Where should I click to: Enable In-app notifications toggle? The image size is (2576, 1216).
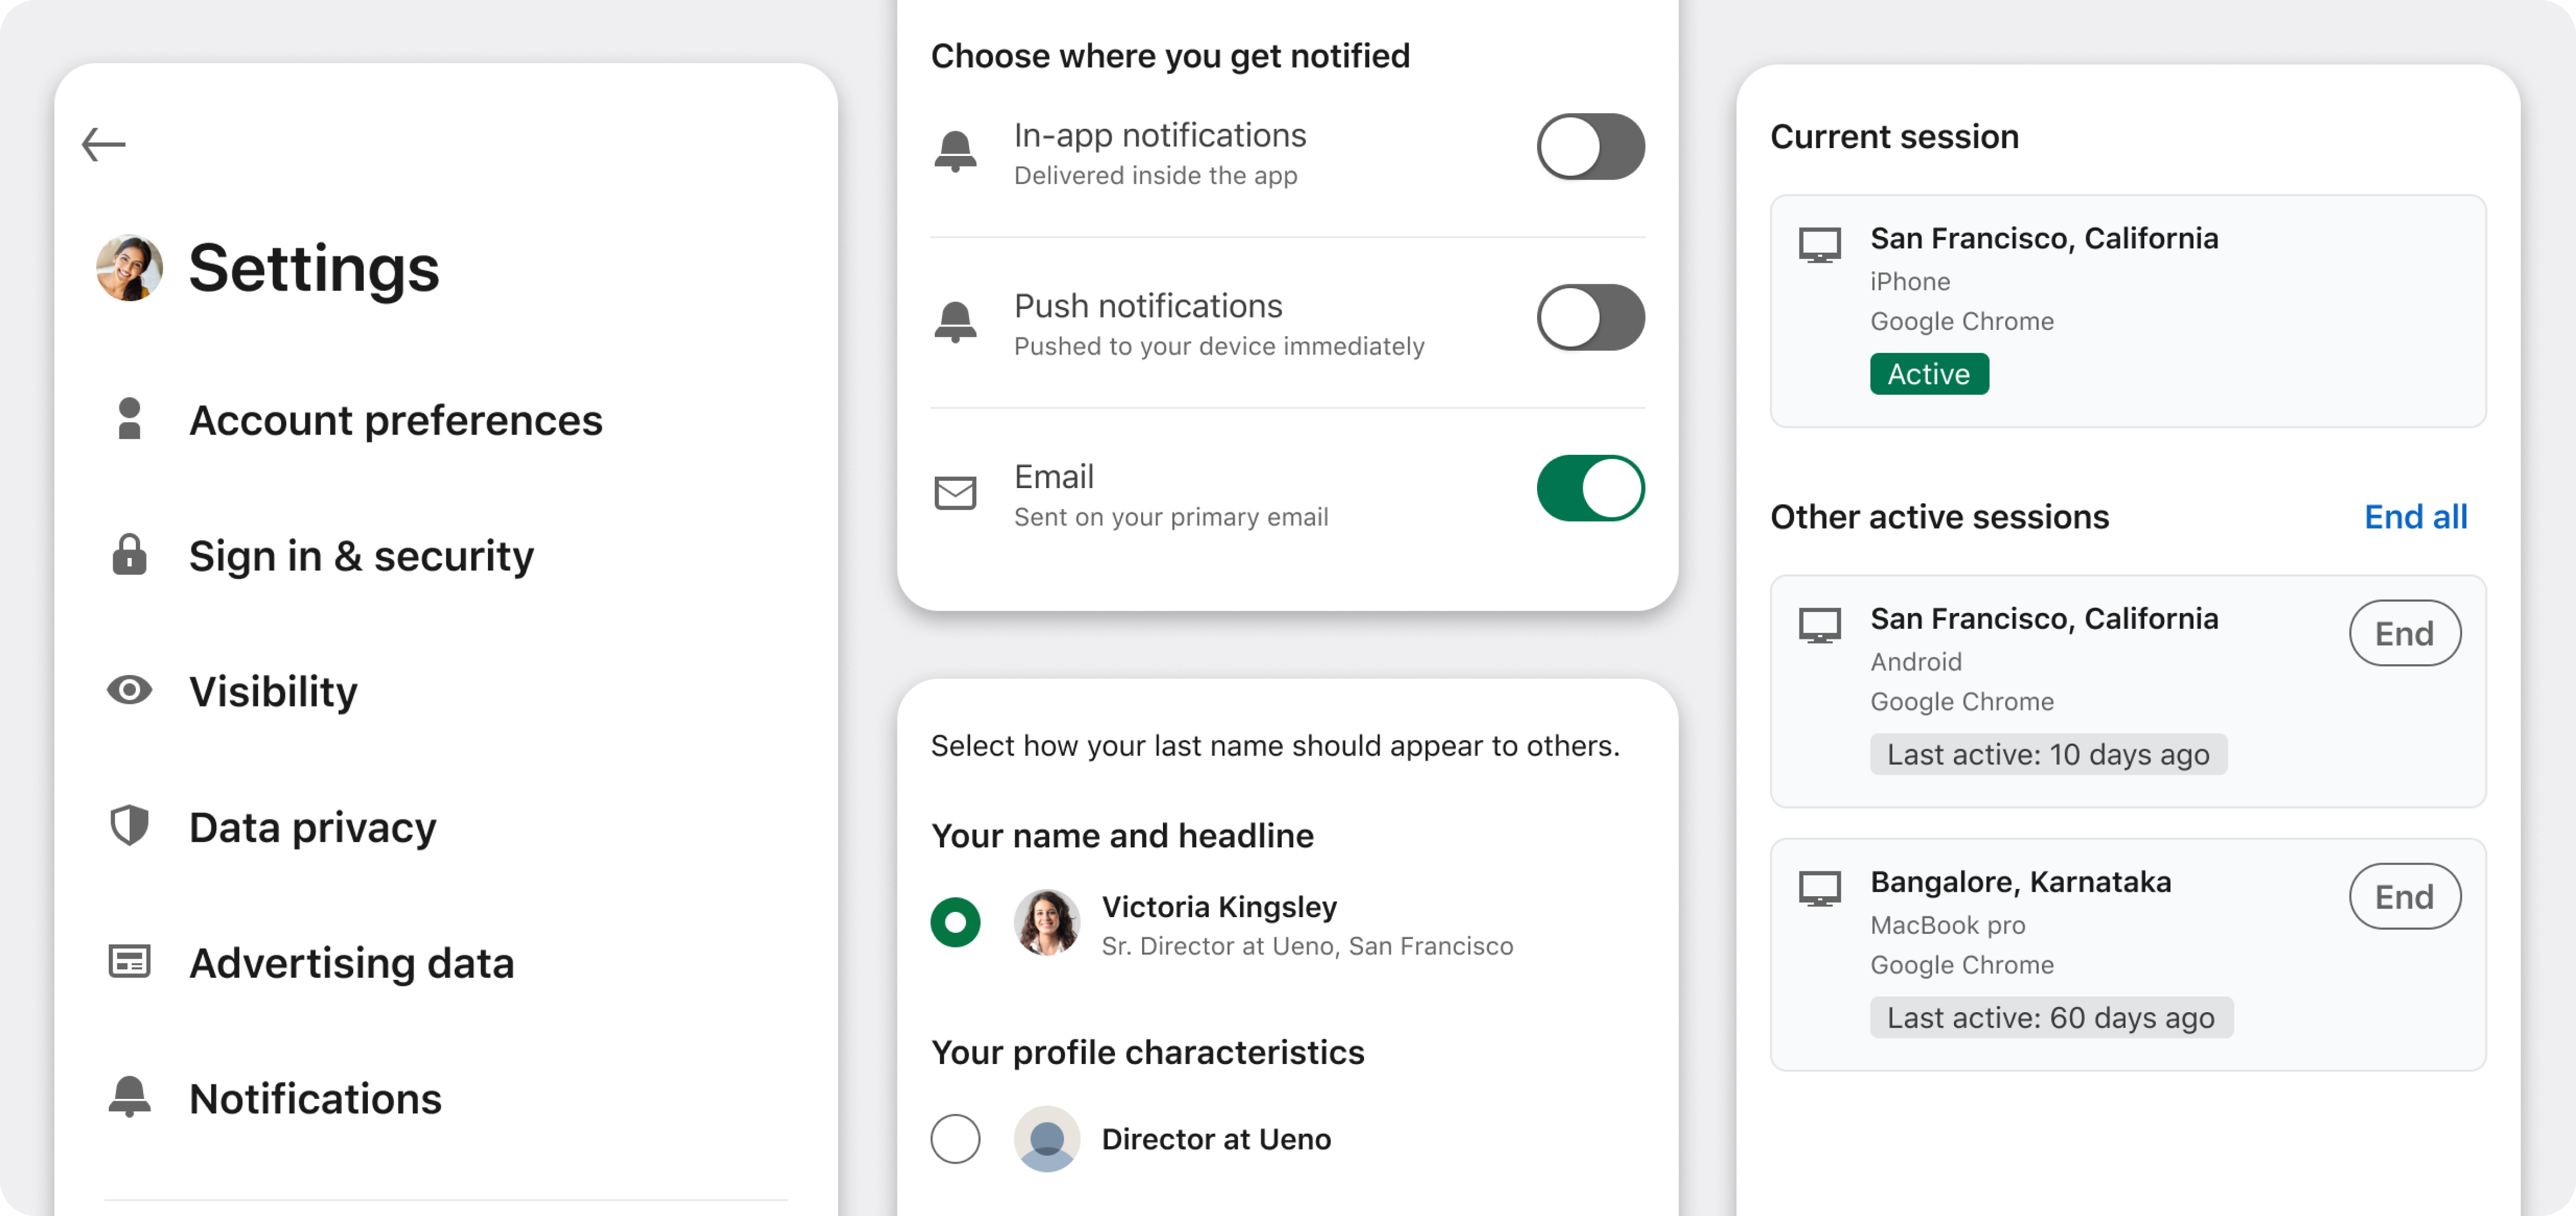(1589, 147)
